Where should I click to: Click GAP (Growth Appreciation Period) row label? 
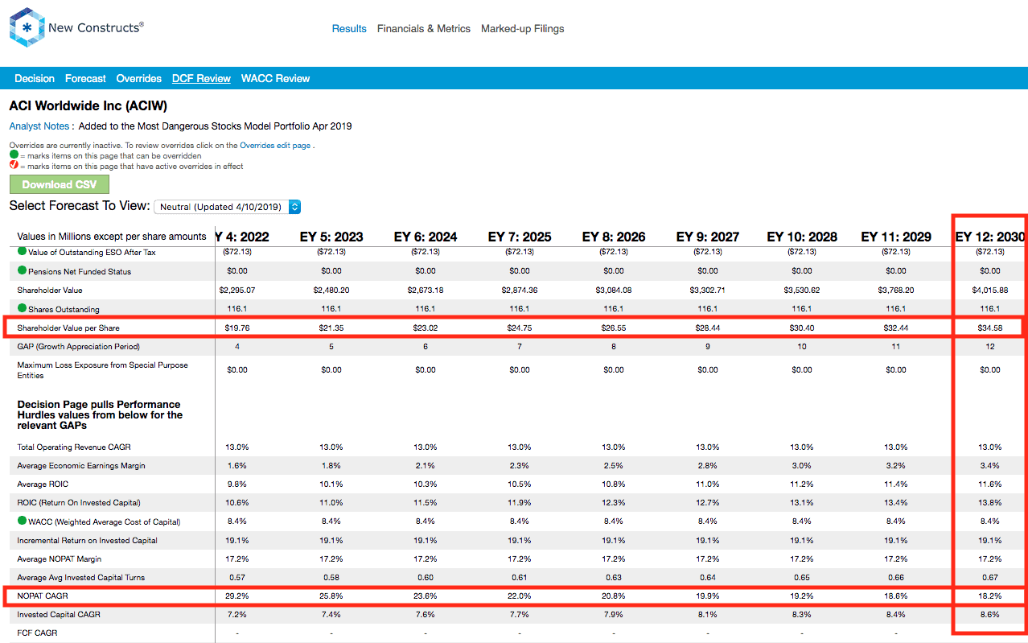coord(78,347)
